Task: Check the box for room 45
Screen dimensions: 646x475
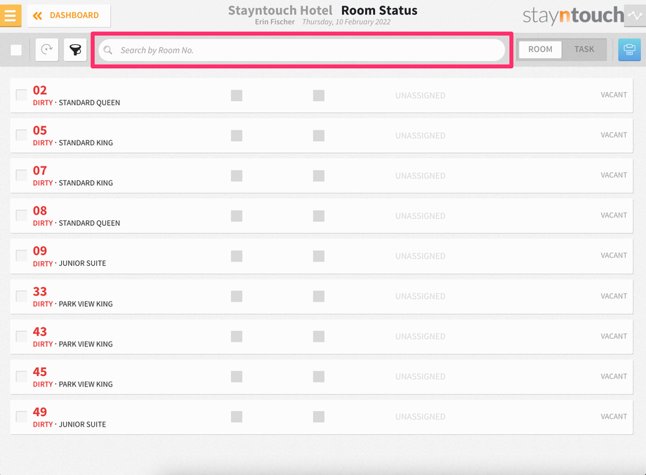Action: [x=22, y=376]
